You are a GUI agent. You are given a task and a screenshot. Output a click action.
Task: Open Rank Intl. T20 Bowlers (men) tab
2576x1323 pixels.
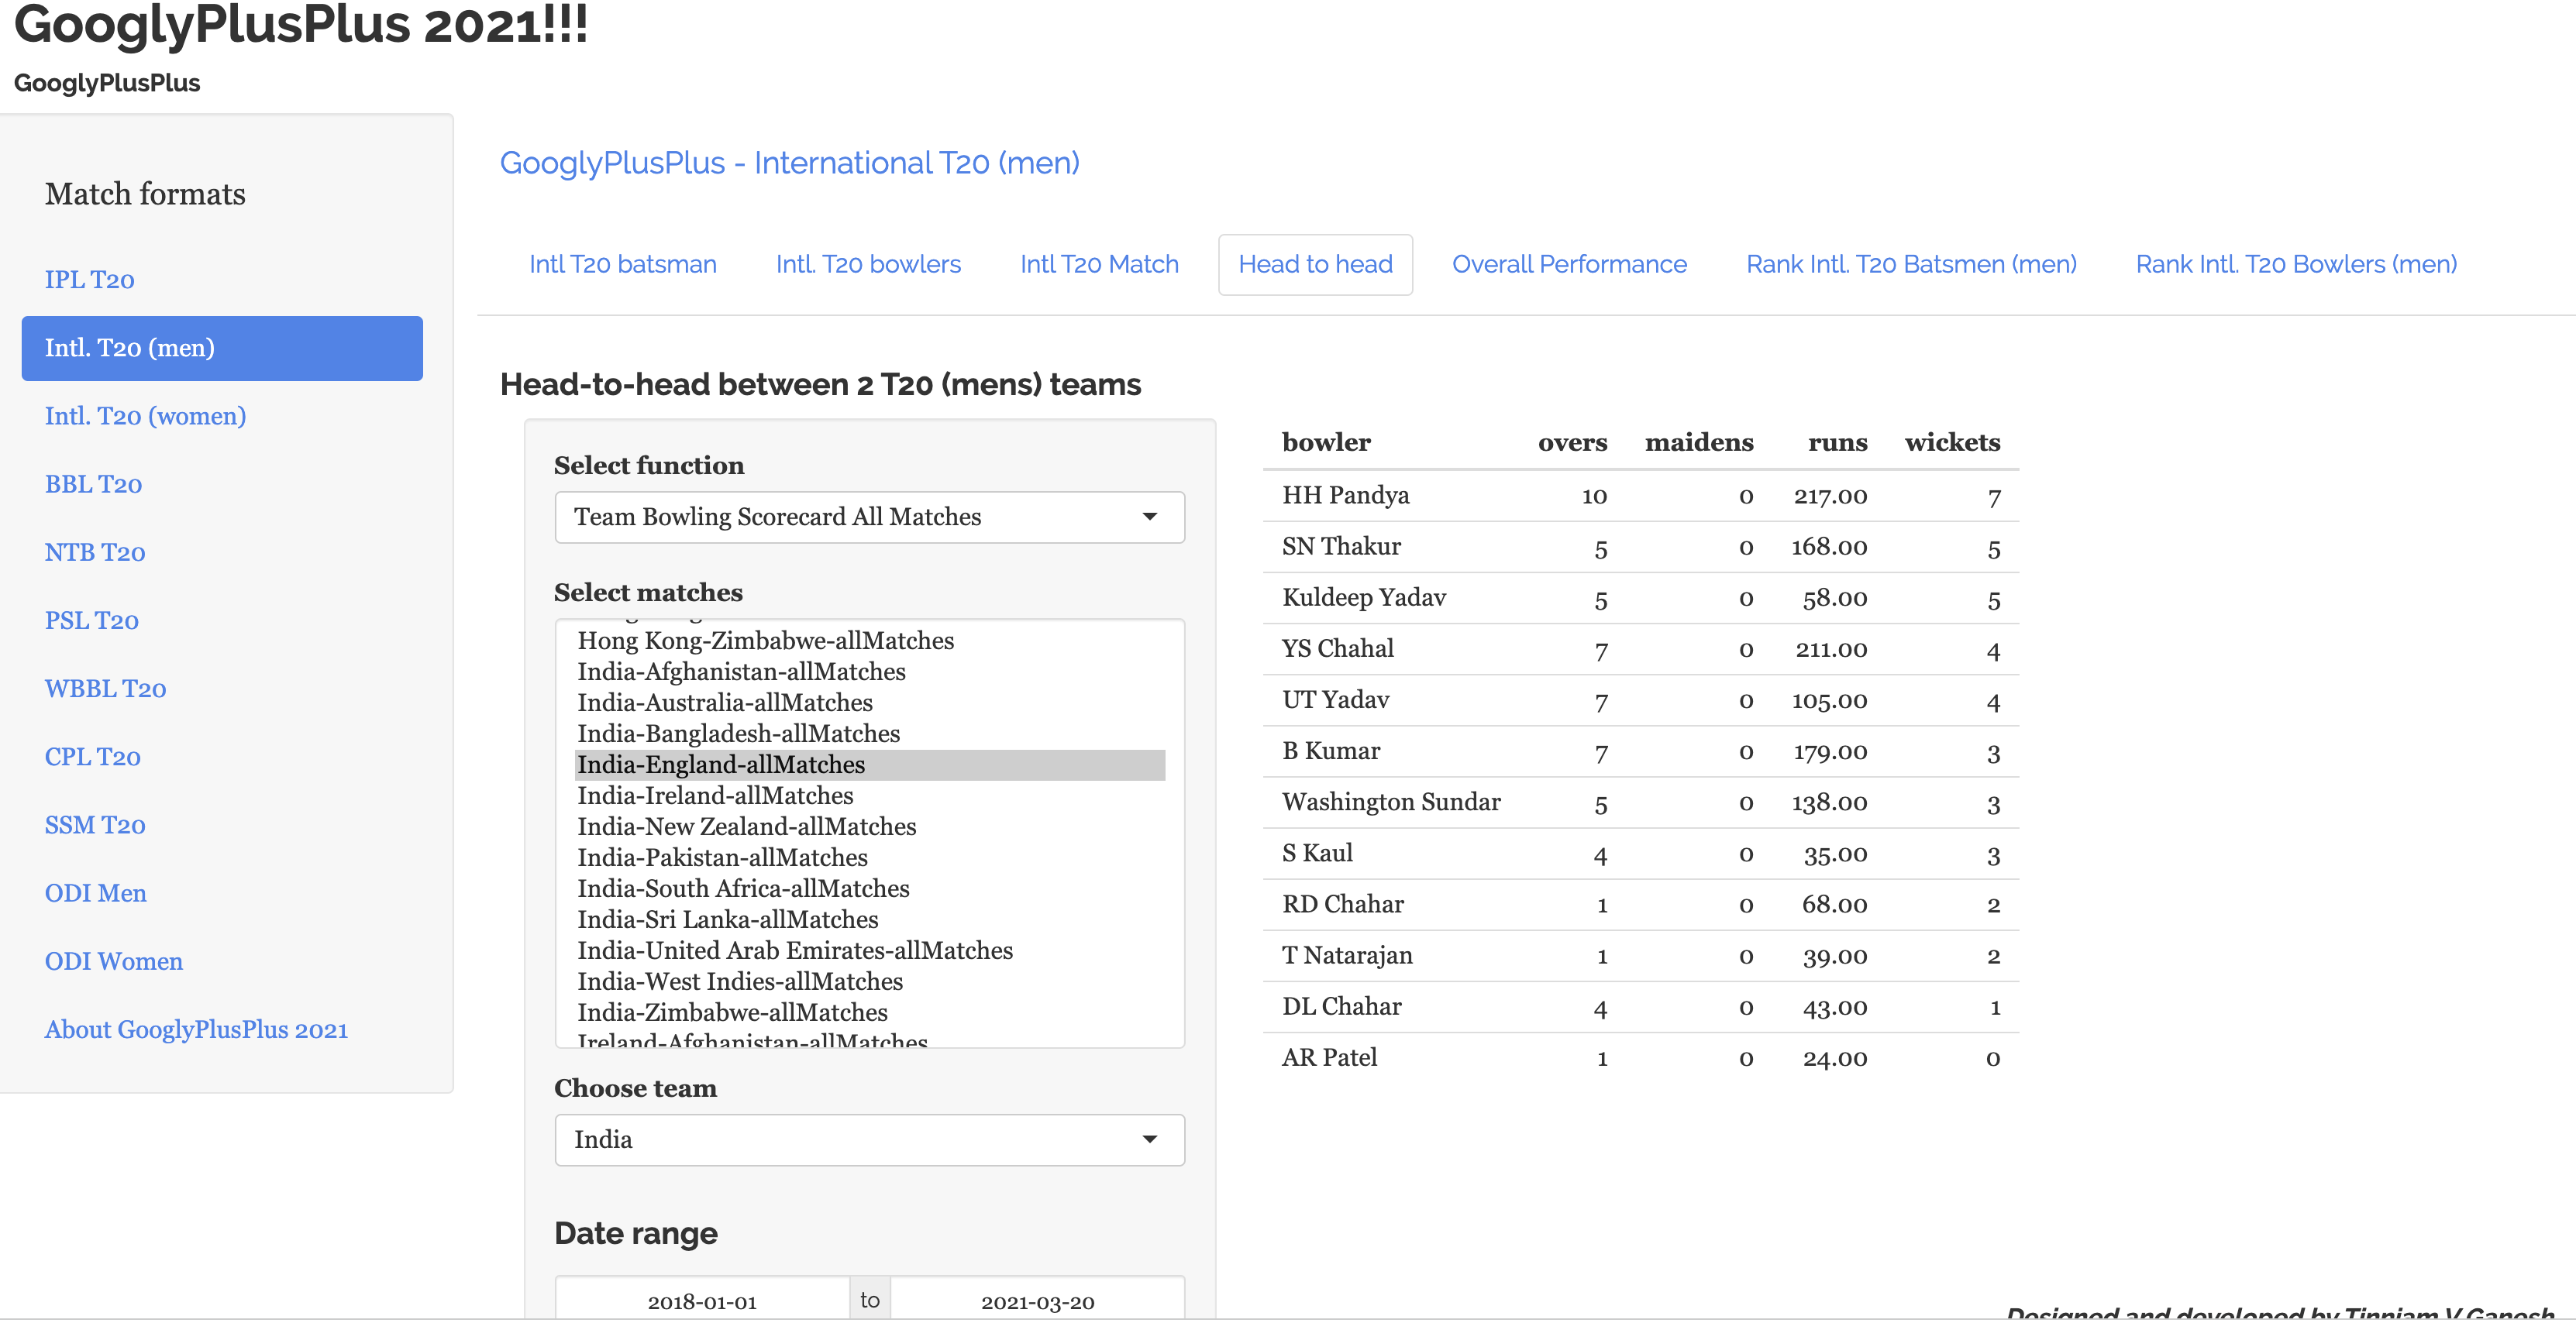[x=2295, y=264]
